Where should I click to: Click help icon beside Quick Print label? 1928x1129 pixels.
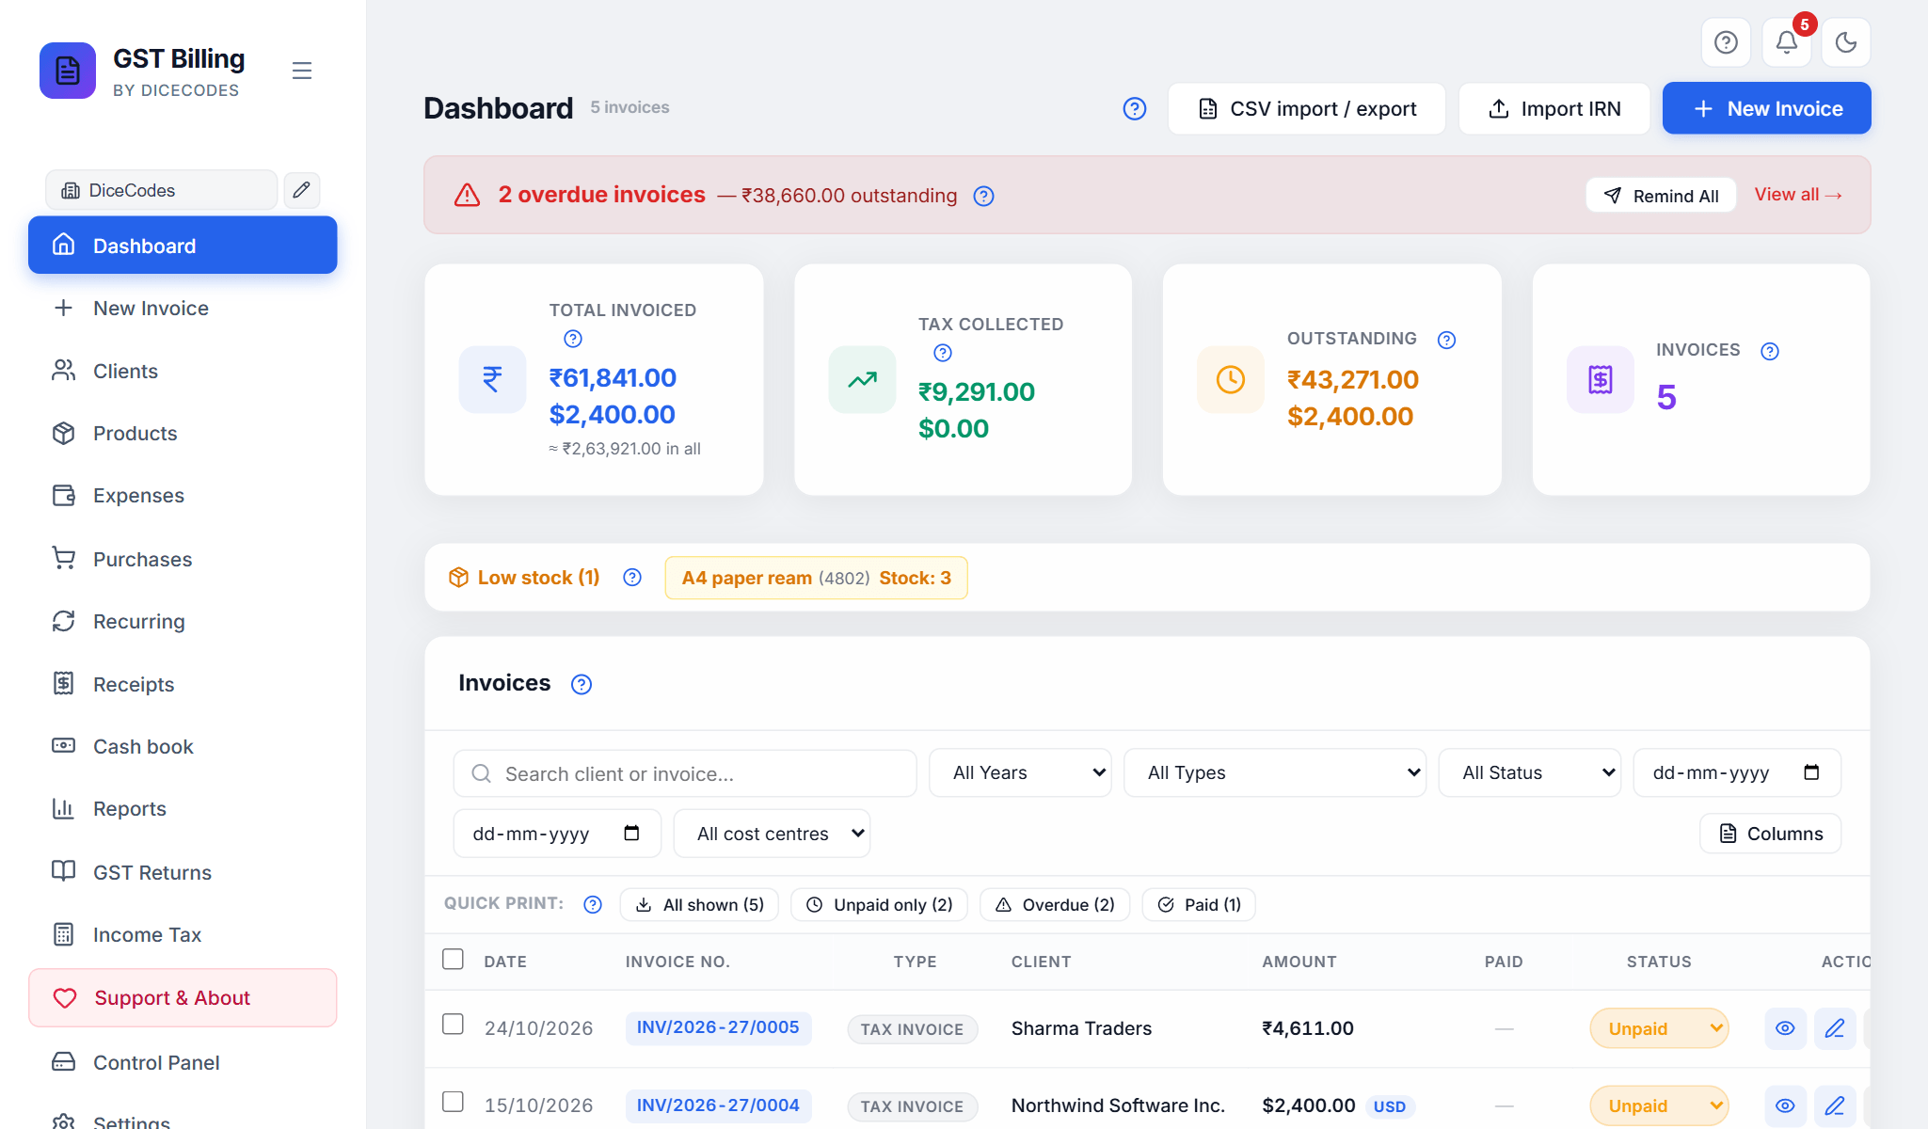[593, 904]
